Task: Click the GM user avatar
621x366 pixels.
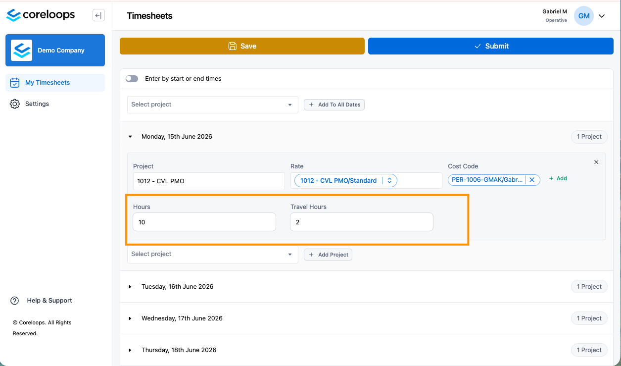Action: (x=584, y=16)
